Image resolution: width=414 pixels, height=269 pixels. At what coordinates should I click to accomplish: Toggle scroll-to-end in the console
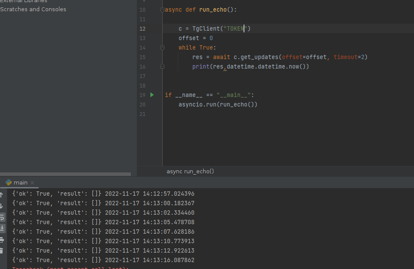(3, 228)
